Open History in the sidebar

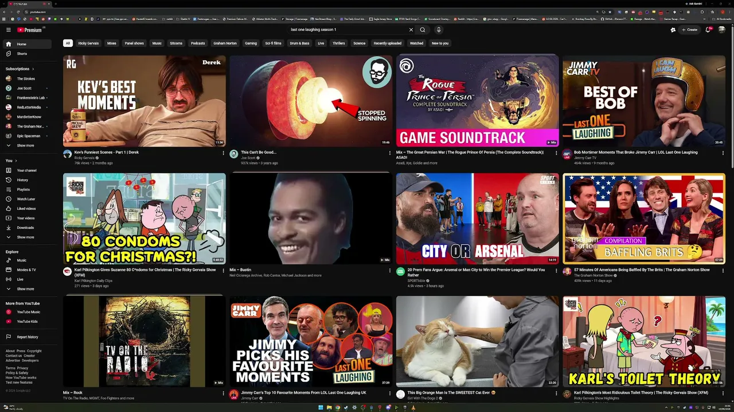point(28,180)
